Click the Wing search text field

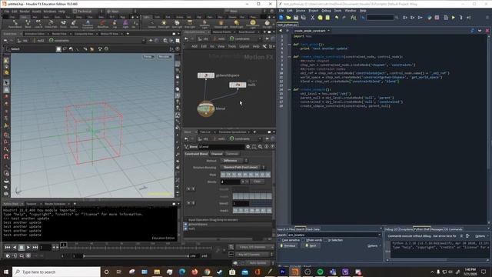click(334, 235)
